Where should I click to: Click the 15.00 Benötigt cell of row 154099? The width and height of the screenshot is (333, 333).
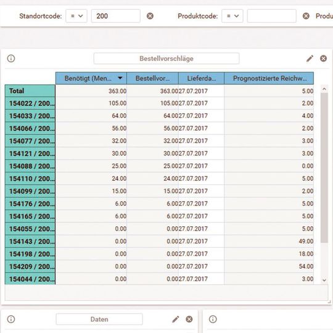[91, 191]
